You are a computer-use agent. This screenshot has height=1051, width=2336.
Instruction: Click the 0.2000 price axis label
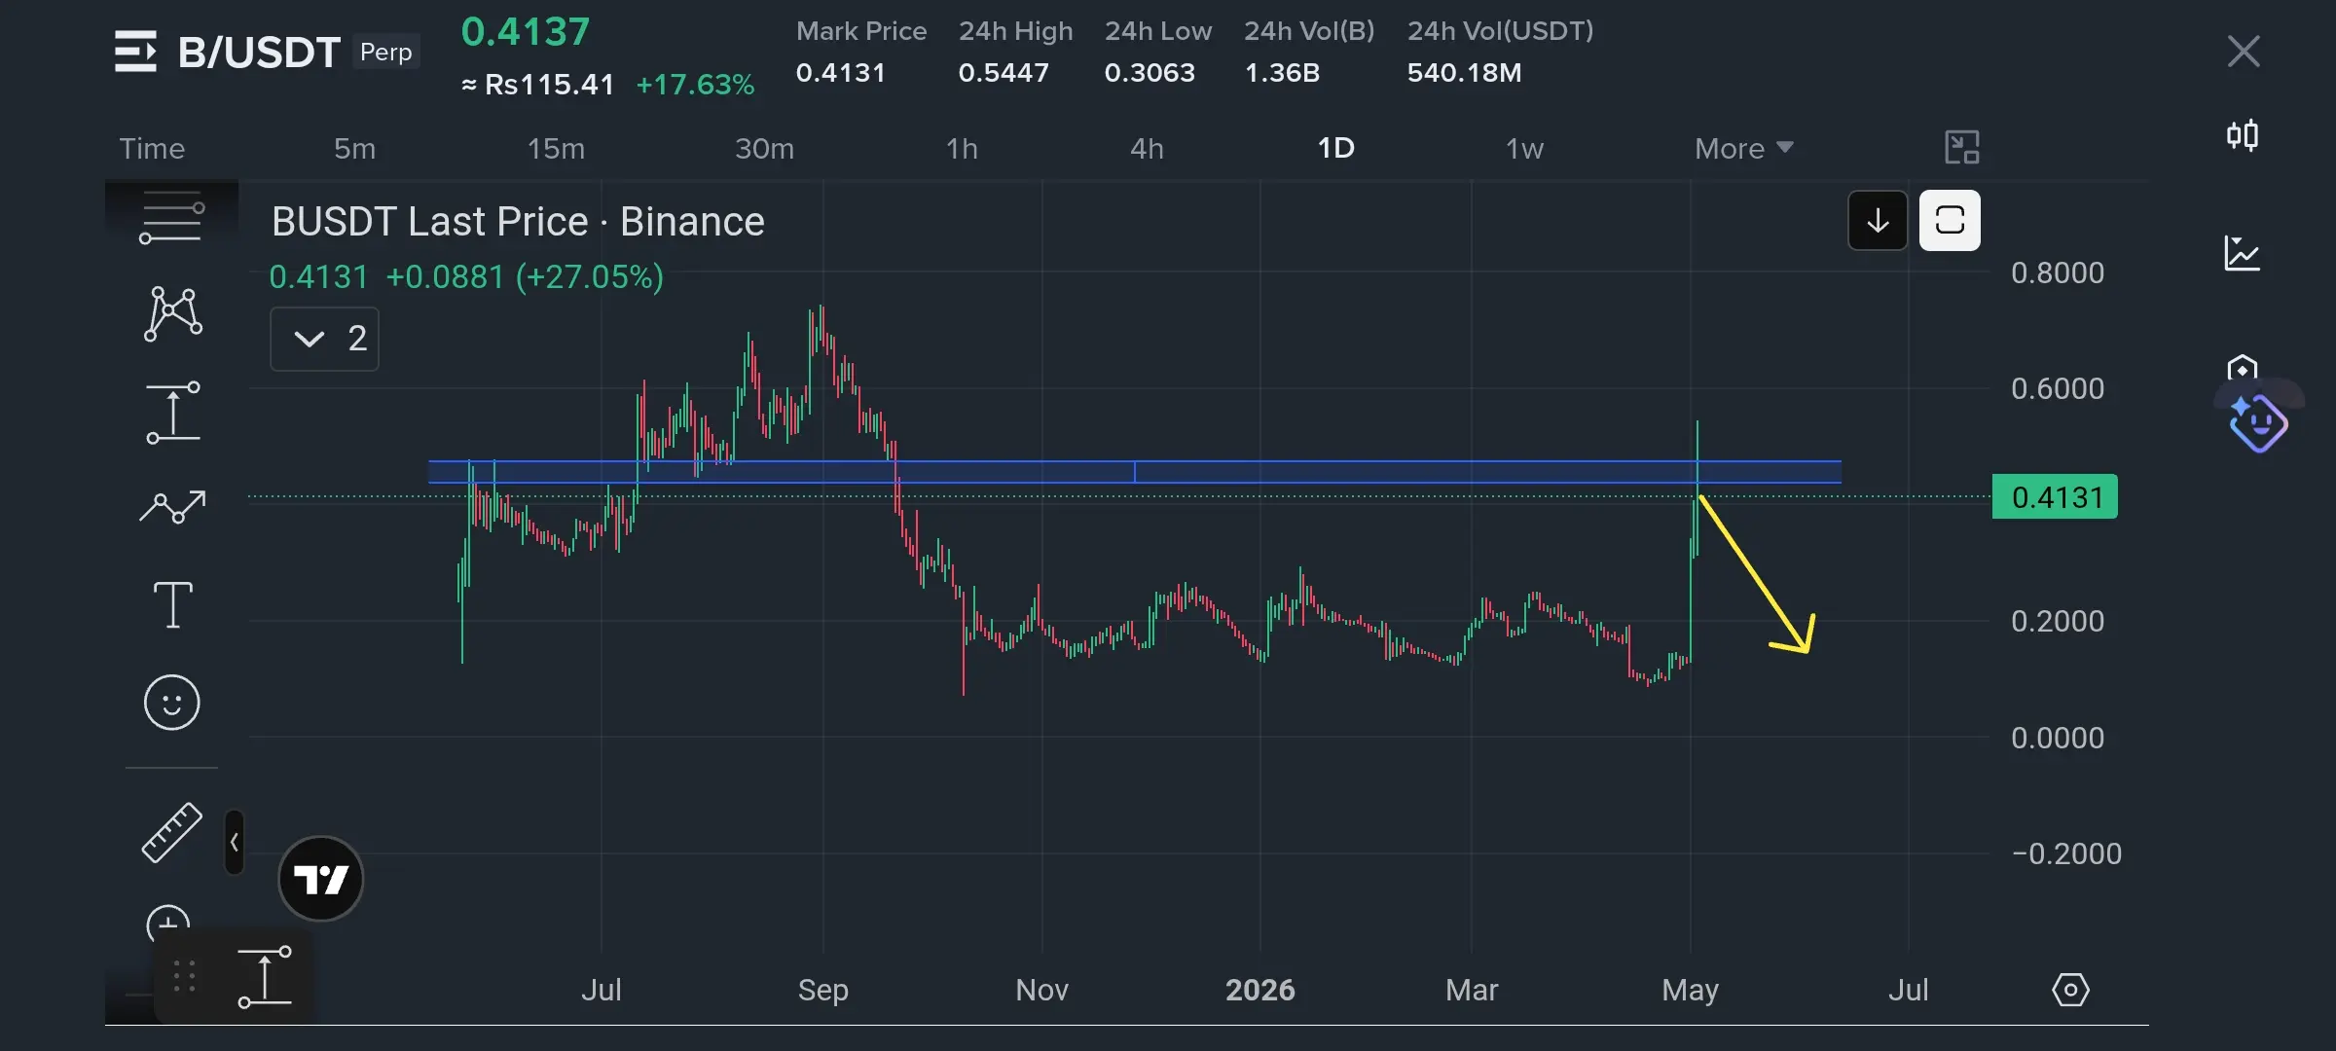point(2058,622)
